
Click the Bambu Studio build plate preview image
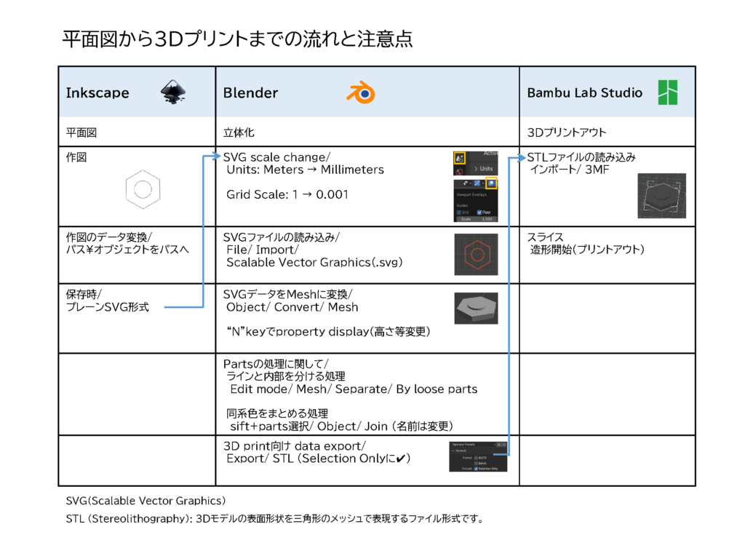(661, 196)
